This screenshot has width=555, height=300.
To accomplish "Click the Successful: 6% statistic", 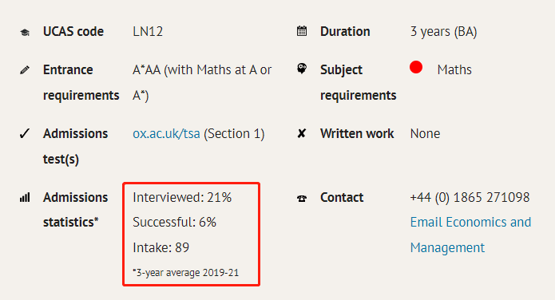I will pyautogui.click(x=175, y=222).
